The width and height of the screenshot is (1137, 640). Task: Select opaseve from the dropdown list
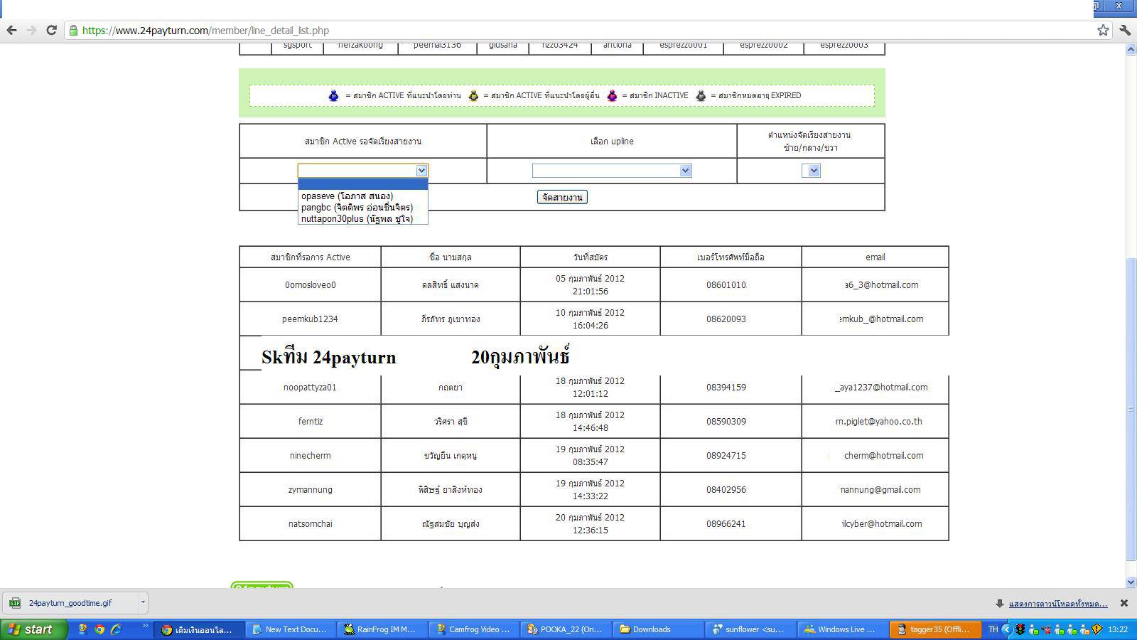(x=362, y=196)
